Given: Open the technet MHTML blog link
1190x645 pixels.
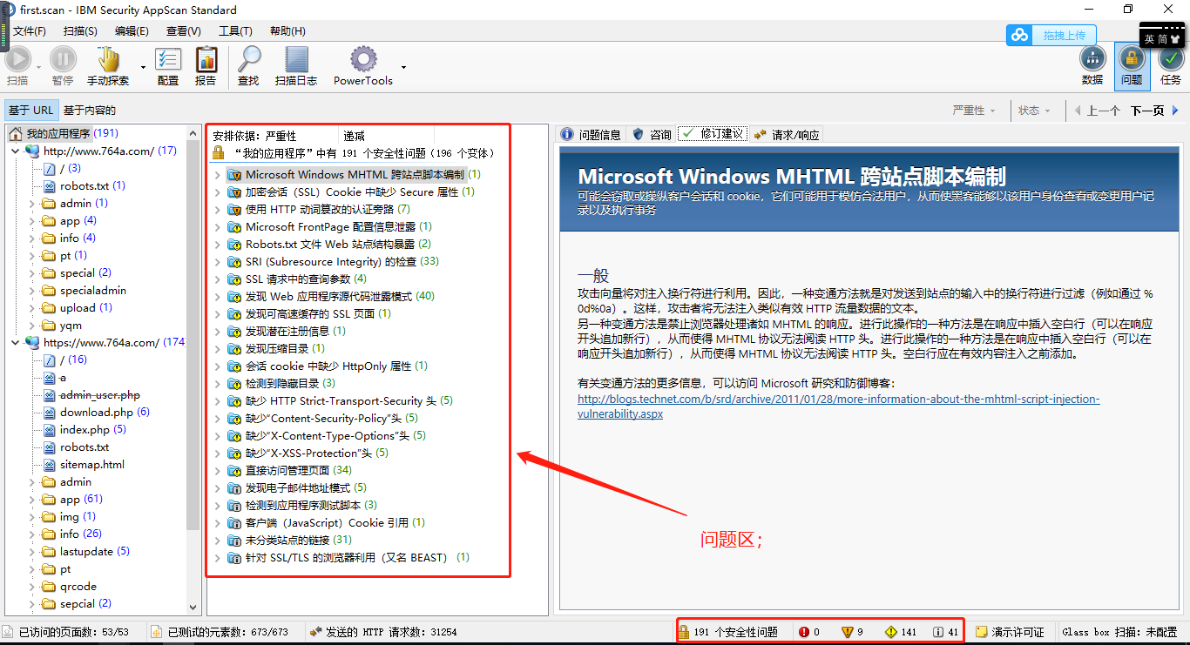Looking at the screenshot, I should click(x=838, y=406).
